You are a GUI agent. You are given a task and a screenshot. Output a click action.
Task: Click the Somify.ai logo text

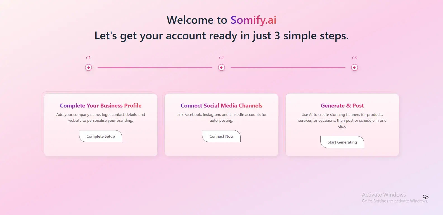click(x=253, y=20)
